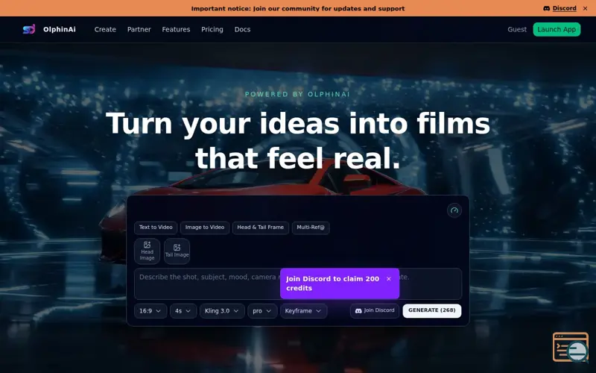Switch to Text to Video tab
Image resolution: width=596 pixels, height=373 pixels.
(156, 228)
